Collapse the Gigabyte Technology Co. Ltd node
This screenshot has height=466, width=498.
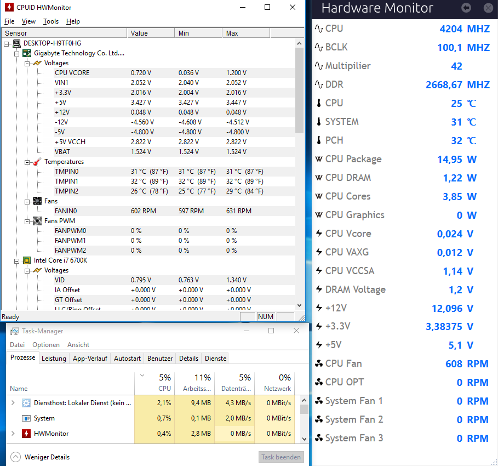[16, 54]
